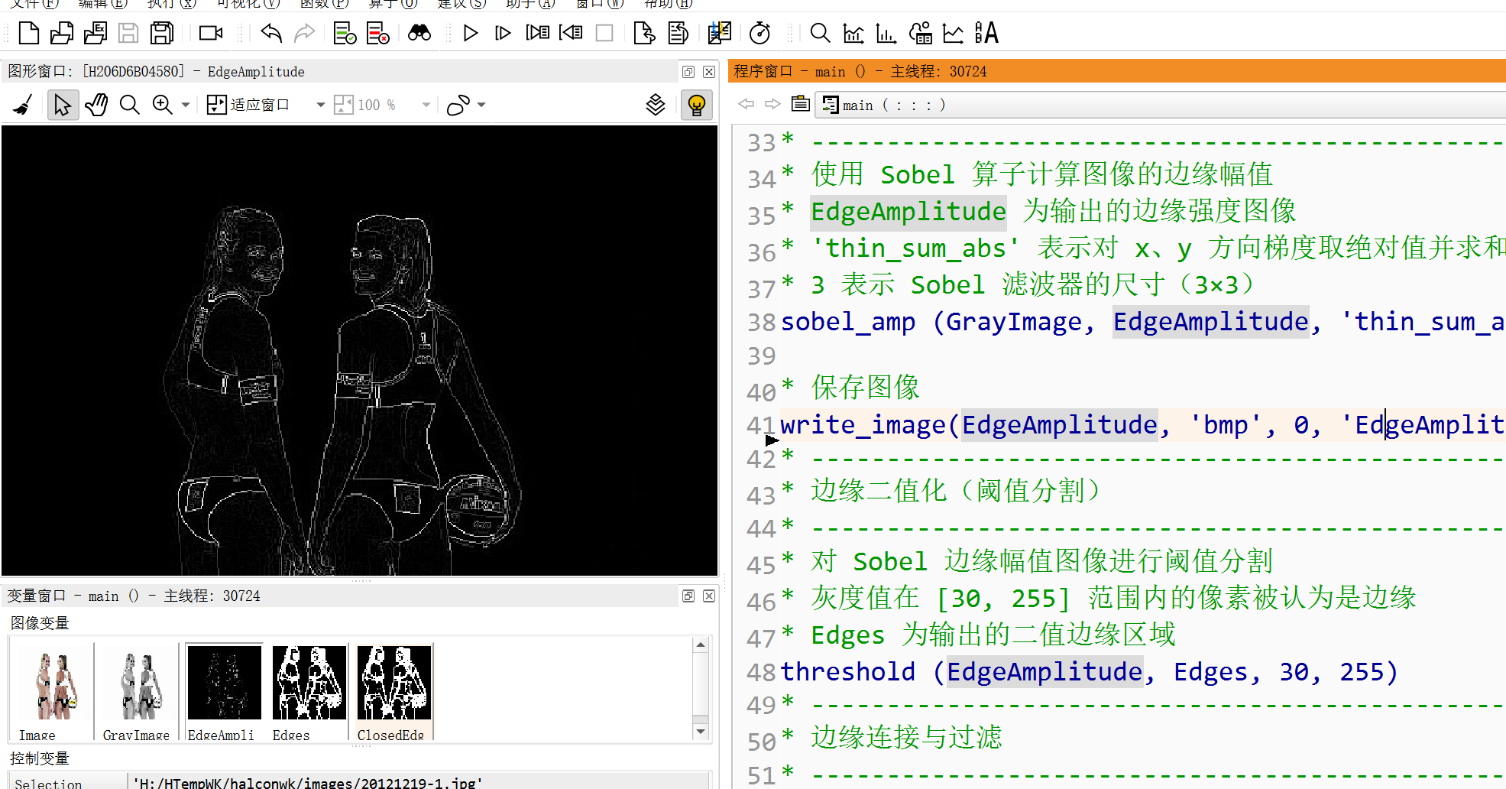Clear the graphics window with broom icon

point(21,105)
